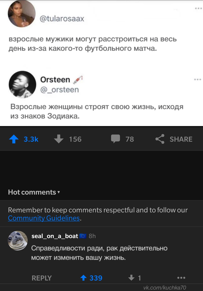Image resolution: width=203 pixels, height=291 pixels.
Task: Click REPLY under seal_on_a_boat's comment
Action: tap(41, 278)
